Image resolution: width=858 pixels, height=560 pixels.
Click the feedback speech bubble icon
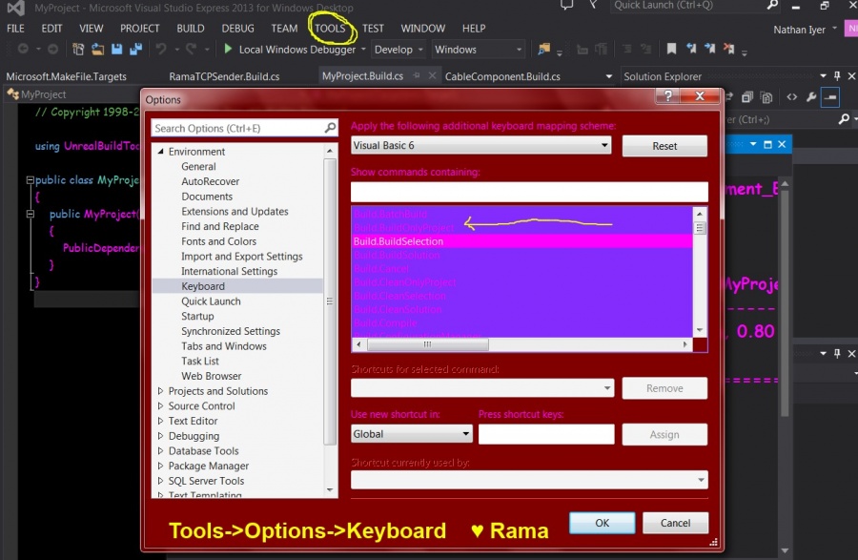point(567,5)
